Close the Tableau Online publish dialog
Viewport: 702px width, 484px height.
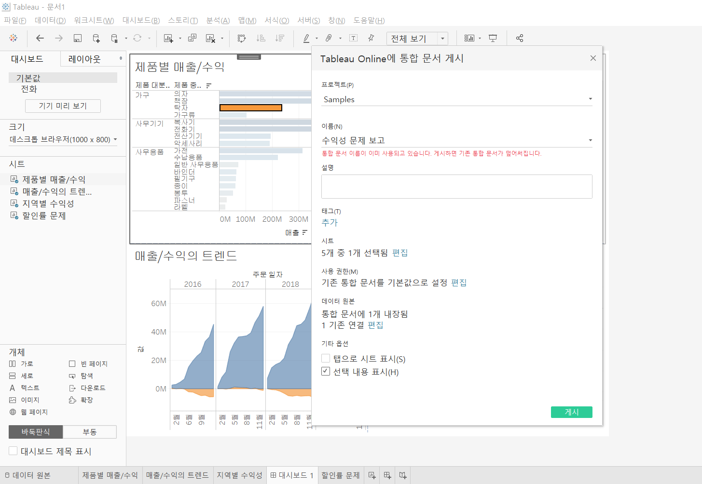click(x=593, y=58)
